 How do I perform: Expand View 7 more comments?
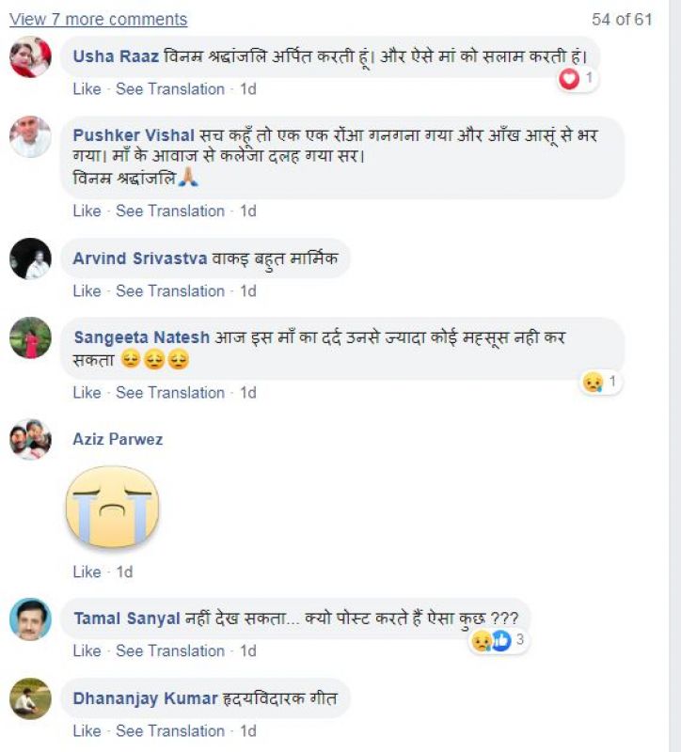pos(98,19)
